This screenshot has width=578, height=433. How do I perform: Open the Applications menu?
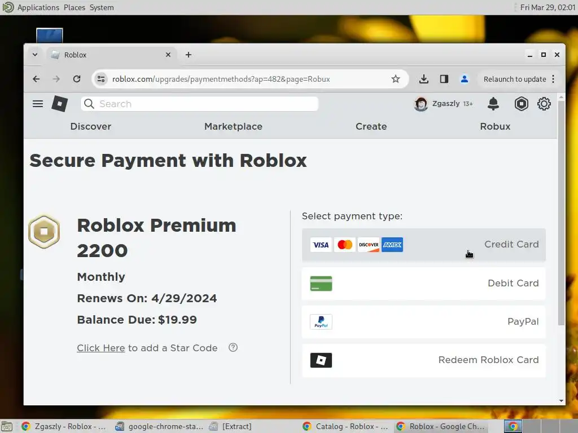38,7
